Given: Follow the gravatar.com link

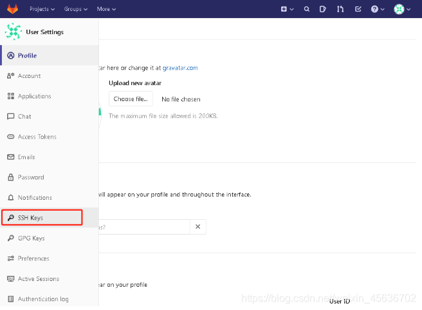Looking at the screenshot, I should point(180,68).
